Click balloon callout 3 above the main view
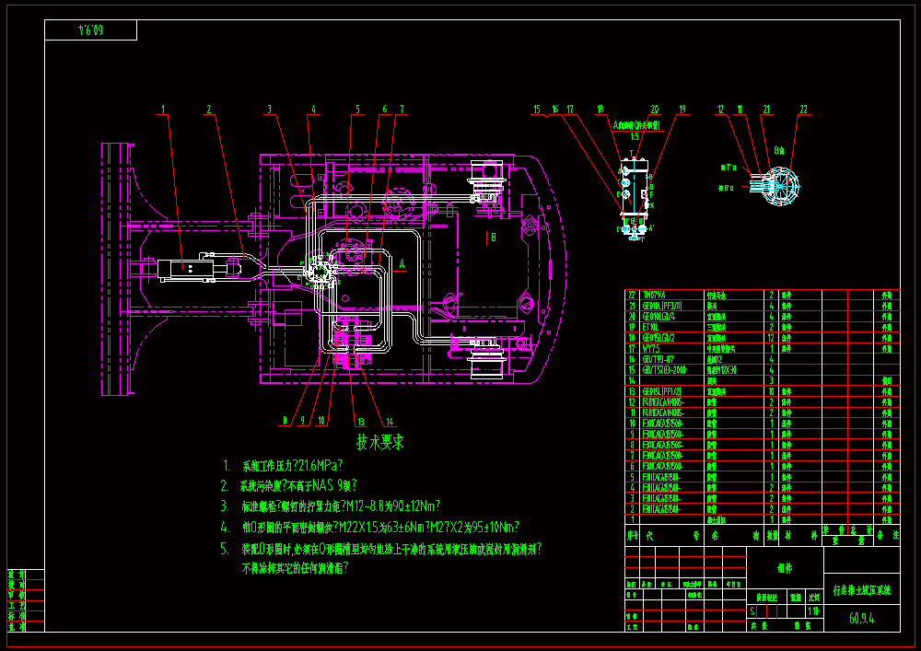This screenshot has width=921, height=651. 270,110
